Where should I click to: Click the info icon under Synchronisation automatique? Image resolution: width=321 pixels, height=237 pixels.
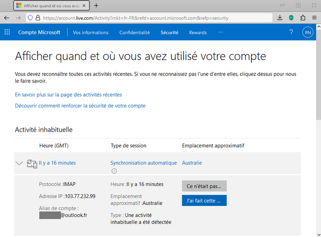pyautogui.click(x=114, y=171)
